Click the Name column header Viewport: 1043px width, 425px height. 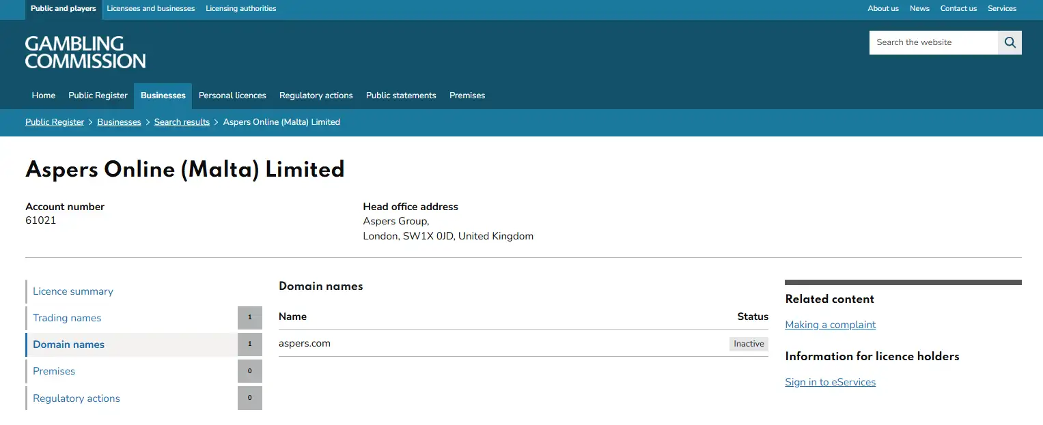coord(292,317)
